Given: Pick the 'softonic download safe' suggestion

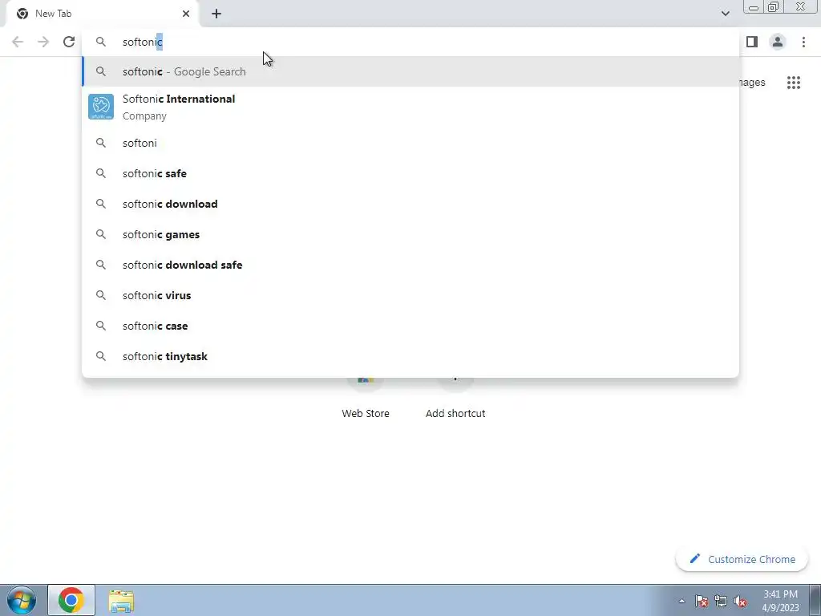Looking at the screenshot, I should tap(410, 265).
